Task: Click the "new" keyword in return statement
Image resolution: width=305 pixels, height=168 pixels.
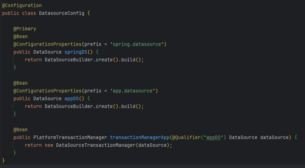Action: click(49, 145)
